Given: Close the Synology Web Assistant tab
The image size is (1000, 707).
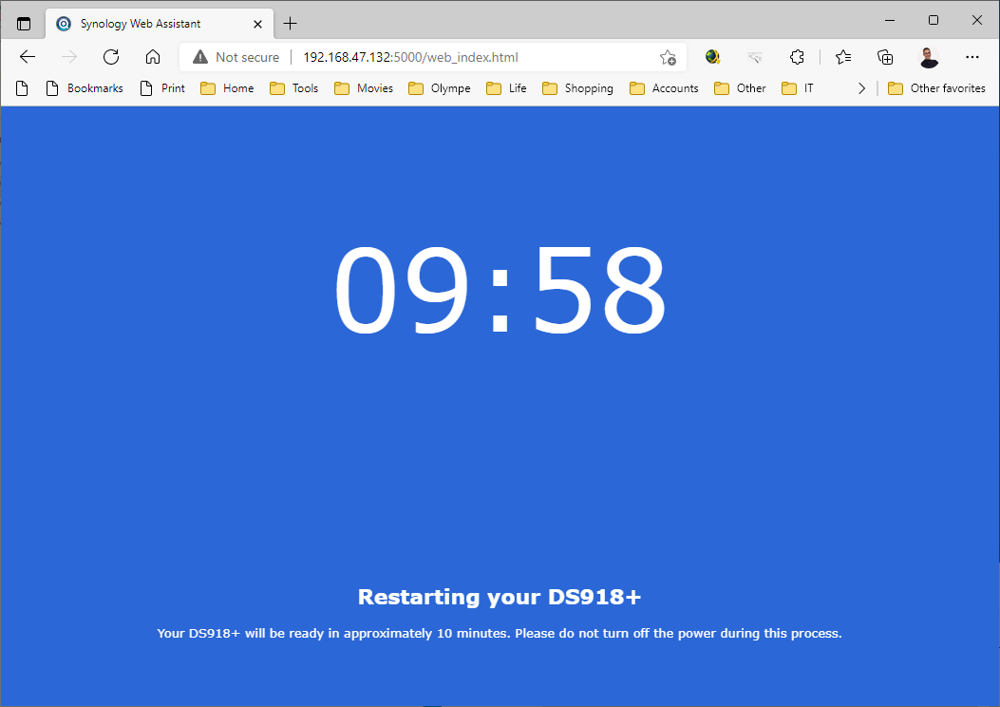Looking at the screenshot, I should pos(257,25).
